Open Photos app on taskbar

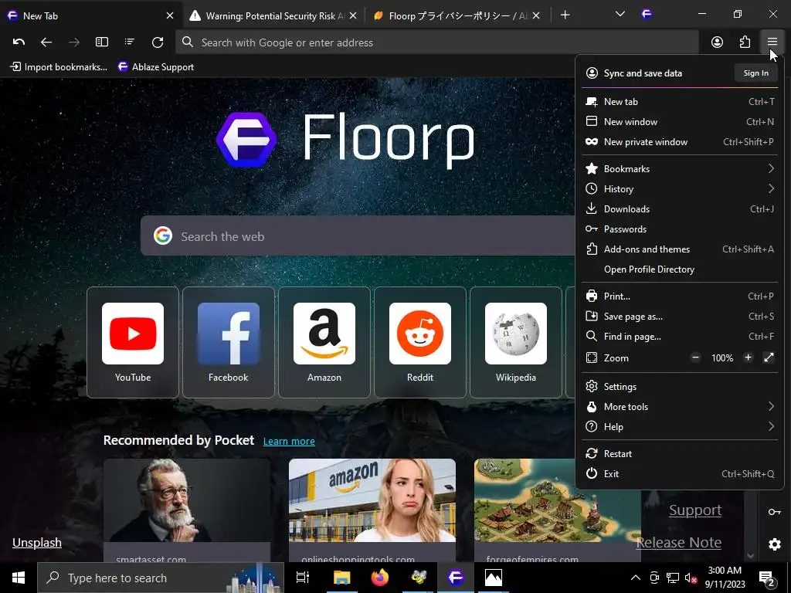point(494,578)
